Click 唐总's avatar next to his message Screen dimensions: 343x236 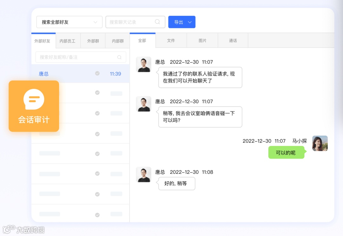[143, 64]
